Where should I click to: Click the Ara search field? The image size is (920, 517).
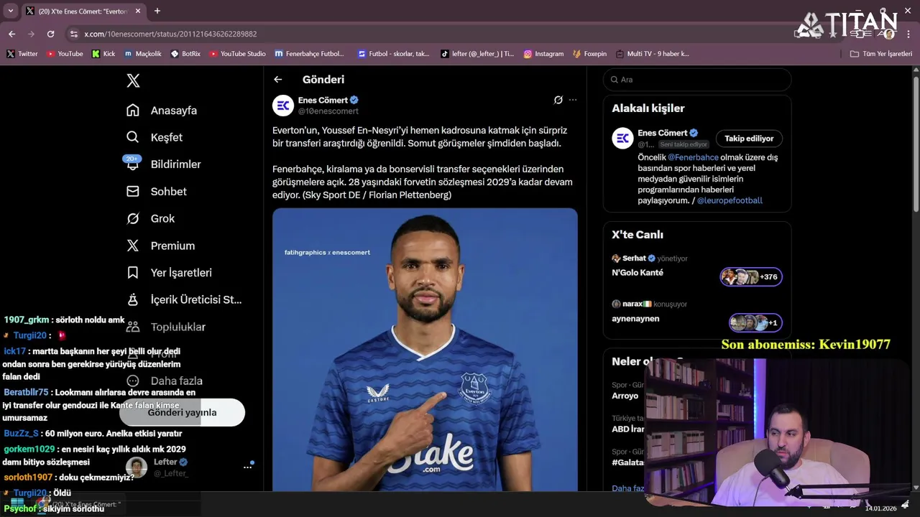click(x=697, y=80)
